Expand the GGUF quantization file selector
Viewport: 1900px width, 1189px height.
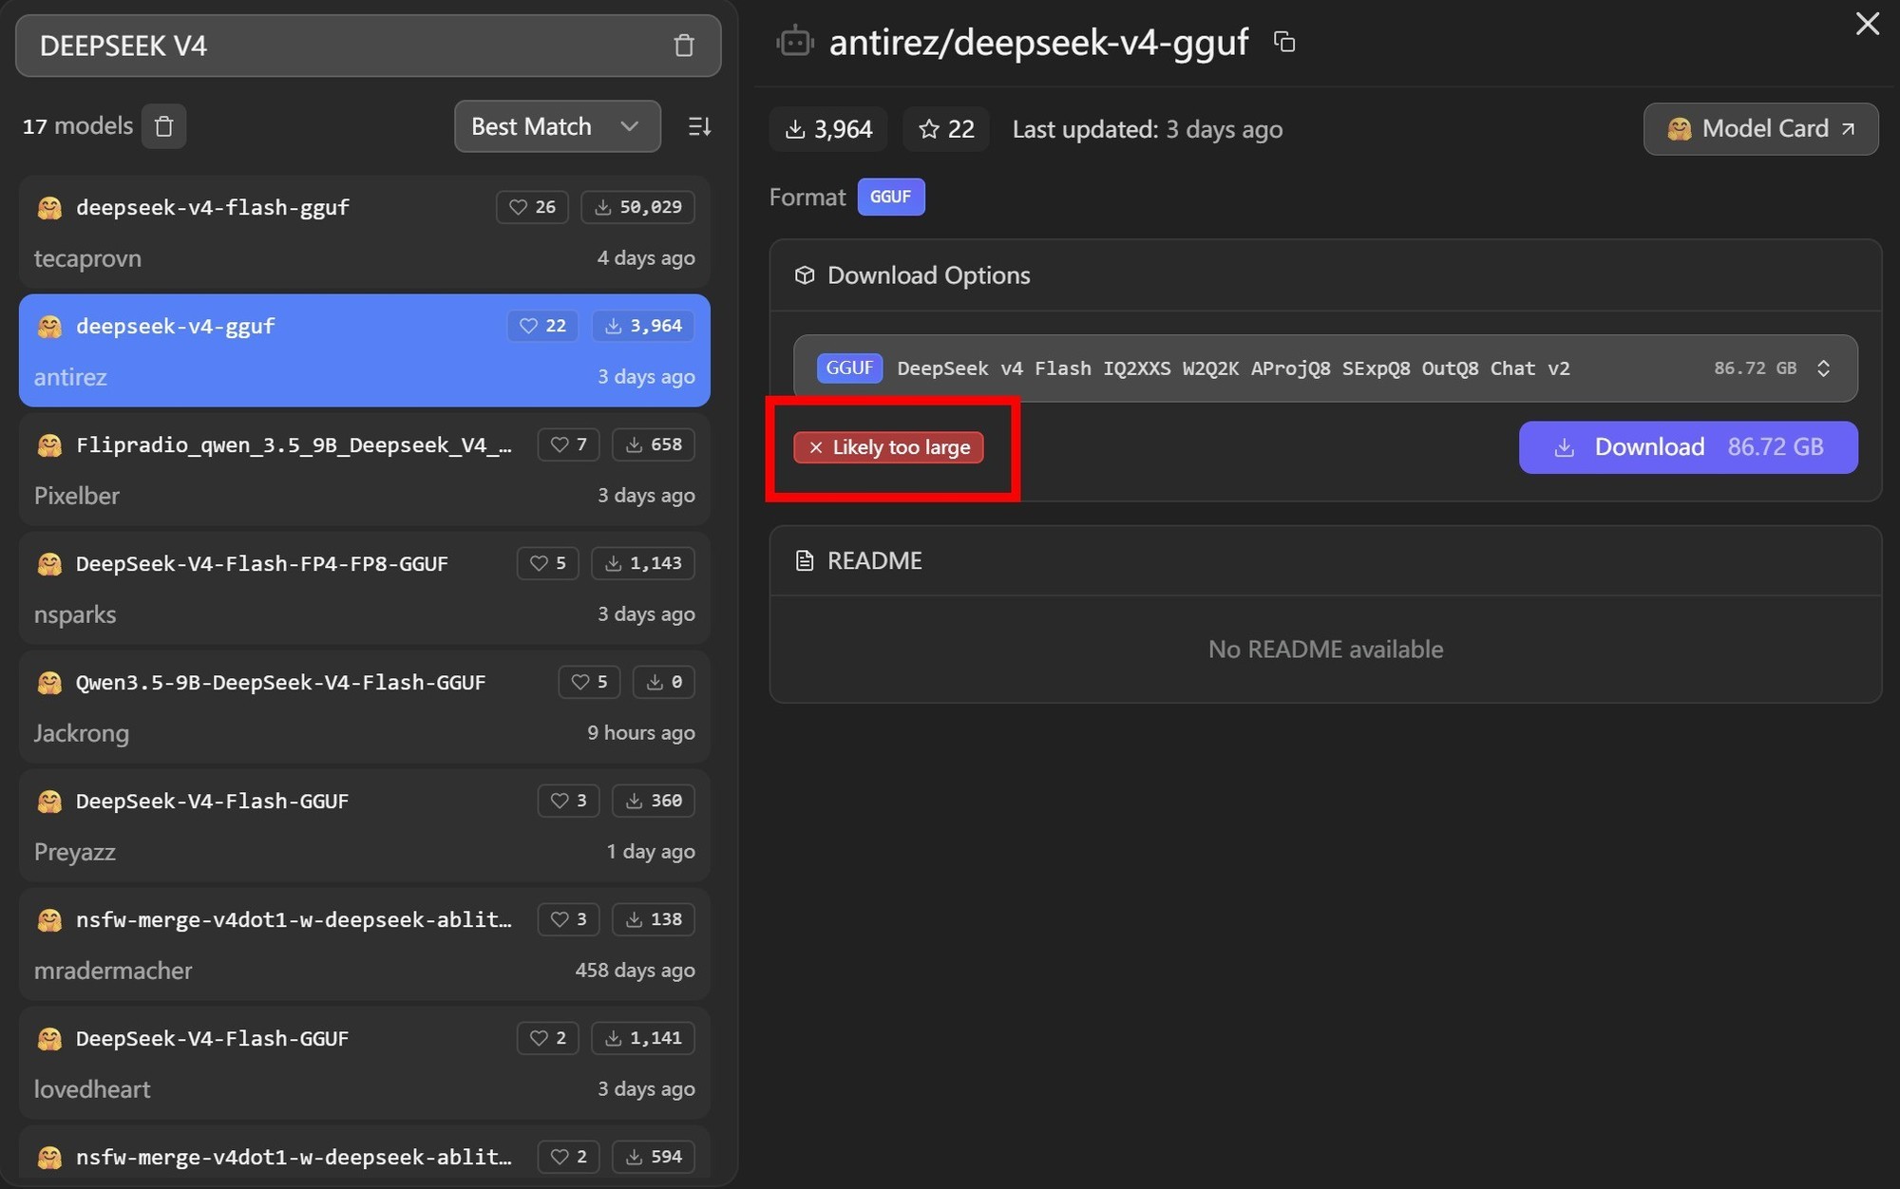(x=1325, y=368)
